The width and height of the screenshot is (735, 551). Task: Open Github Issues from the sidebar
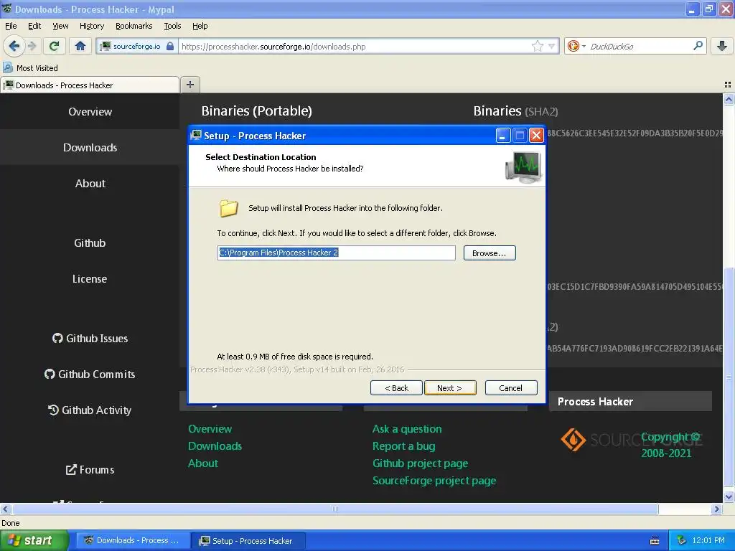(90, 339)
